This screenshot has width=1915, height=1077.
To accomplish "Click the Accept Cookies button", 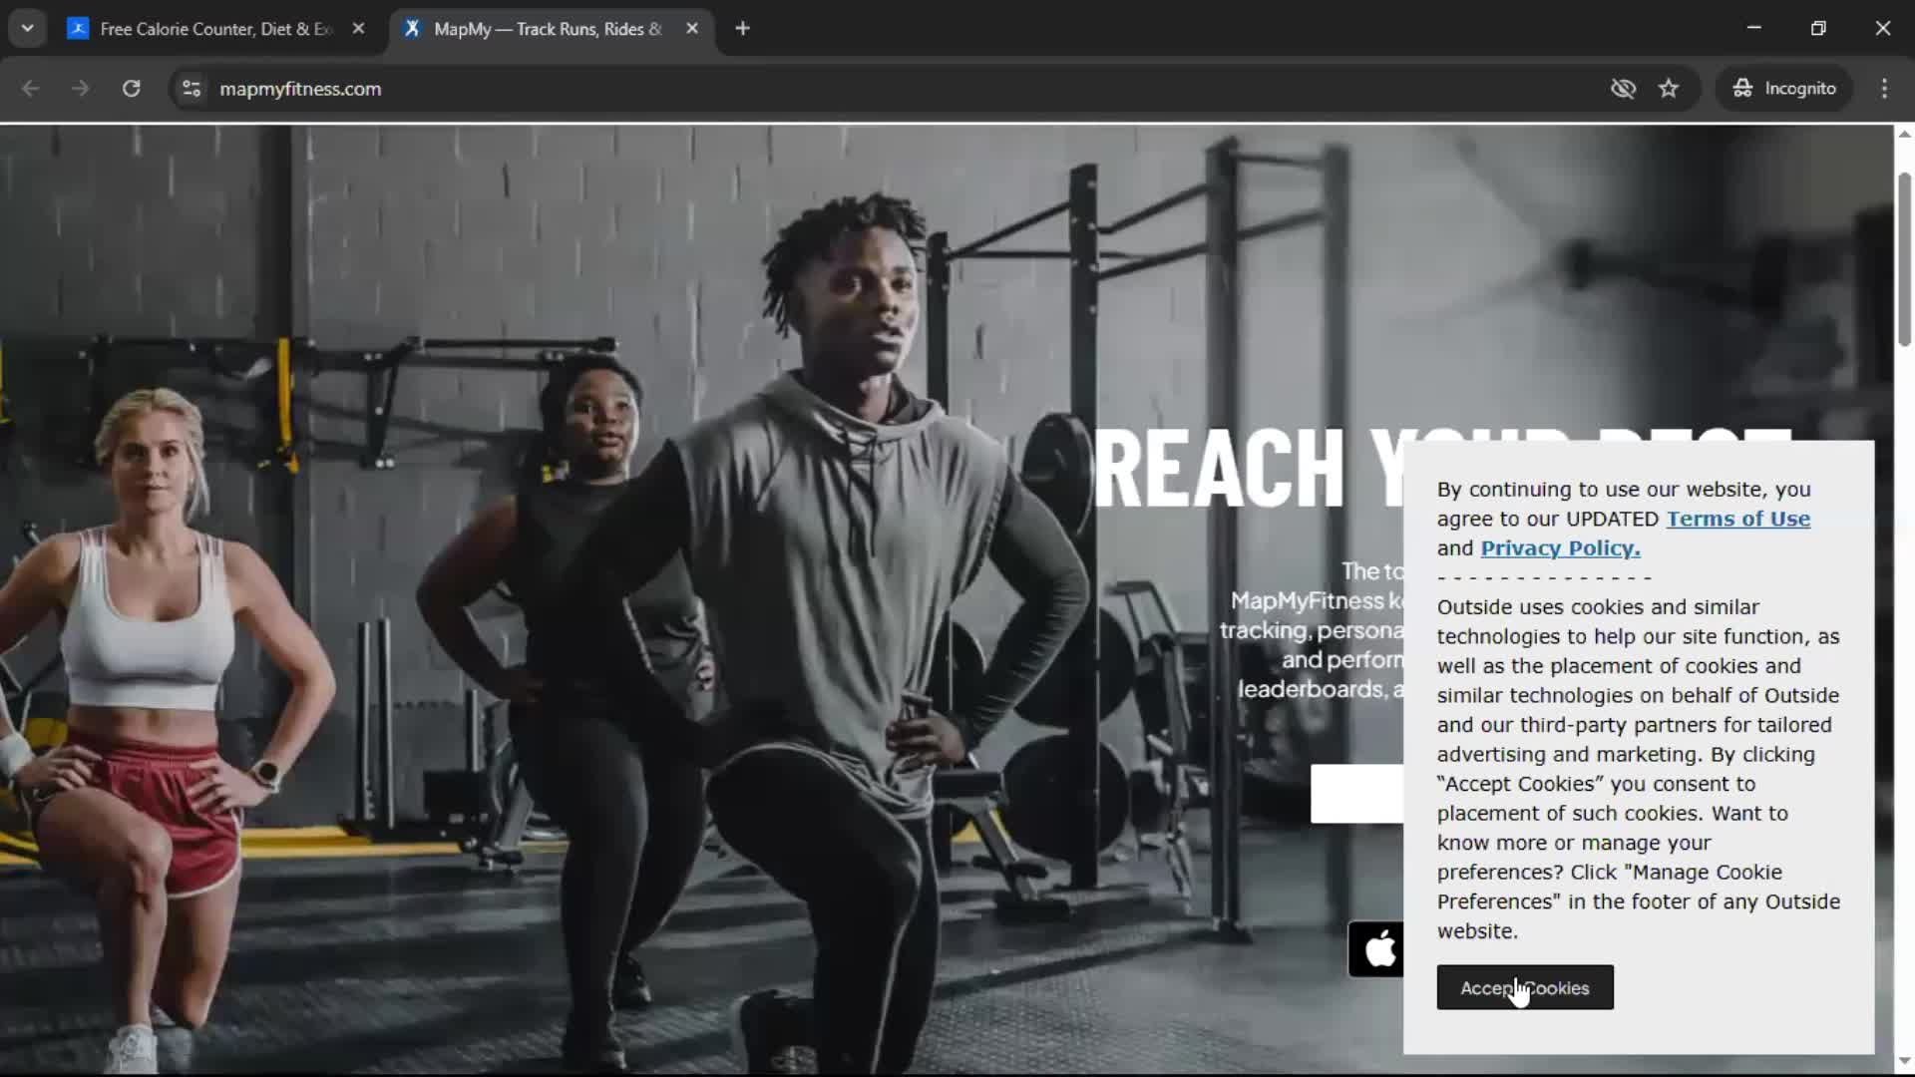I will [x=1525, y=987].
